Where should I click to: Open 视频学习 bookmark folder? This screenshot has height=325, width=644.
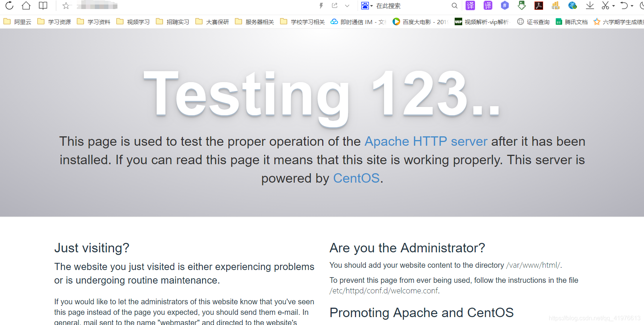click(133, 22)
